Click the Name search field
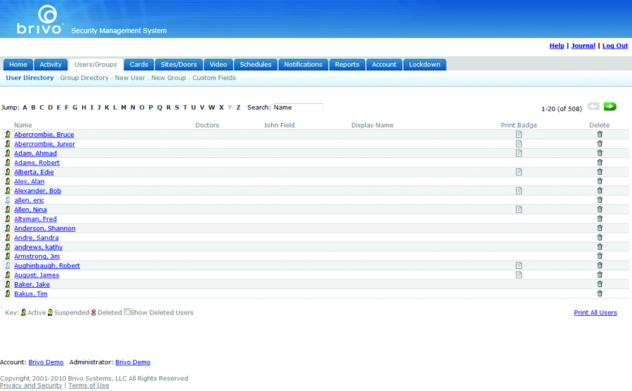Image resolution: width=632 pixels, height=391 pixels. pyautogui.click(x=298, y=107)
